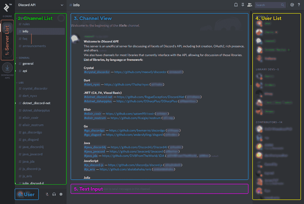This screenshot has height=204, width=304.
Task: Mute microphone in user panel
Action: [47, 194]
